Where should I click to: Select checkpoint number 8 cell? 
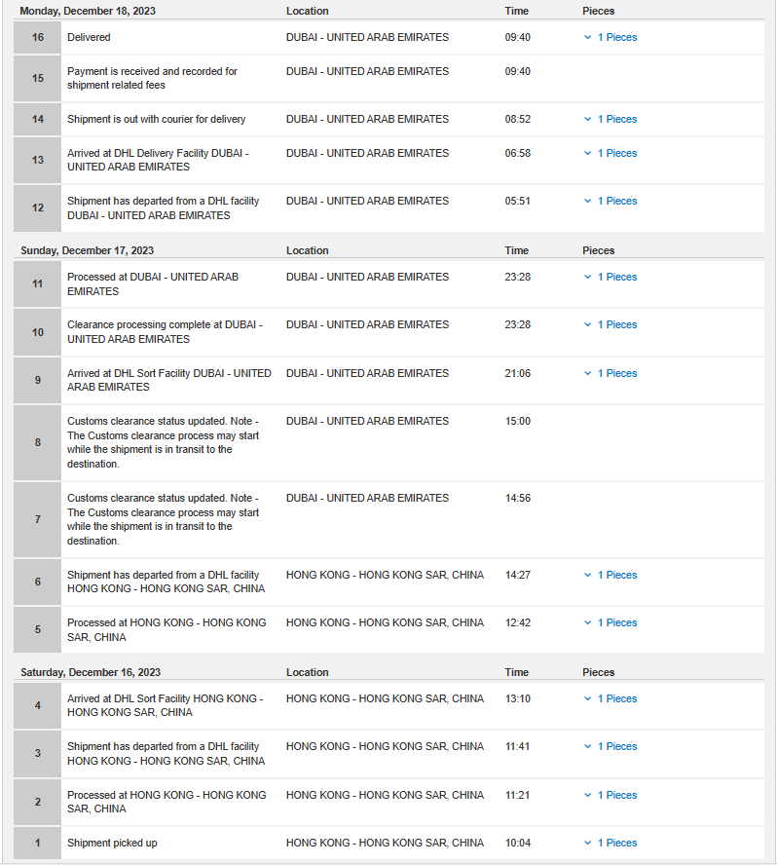coord(38,442)
